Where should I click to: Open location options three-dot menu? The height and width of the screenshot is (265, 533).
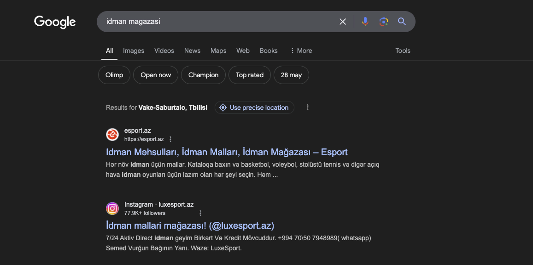[x=308, y=107]
